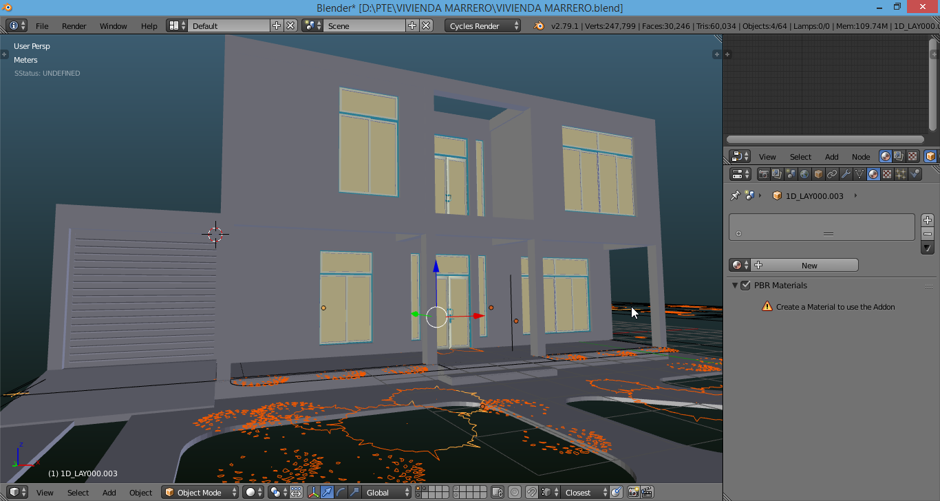Open the Global transform orientation dropdown
Image resolution: width=940 pixels, height=501 pixels.
click(387, 492)
